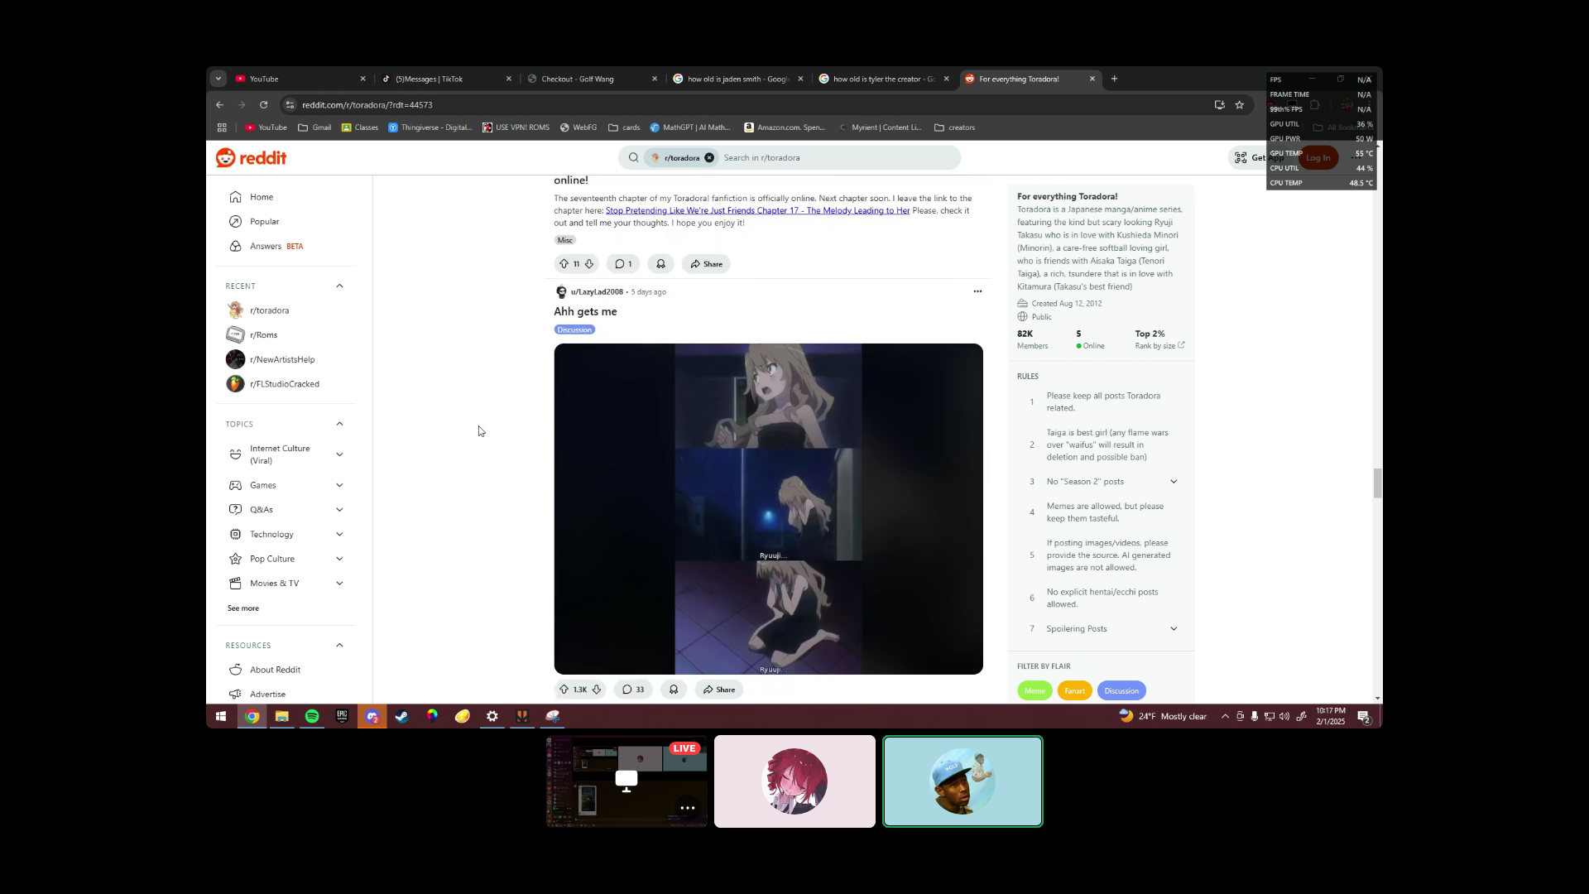This screenshot has height=894, width=1589.
Task: Upvote the "Ahh gets me" post
Action: coord(564,690)
